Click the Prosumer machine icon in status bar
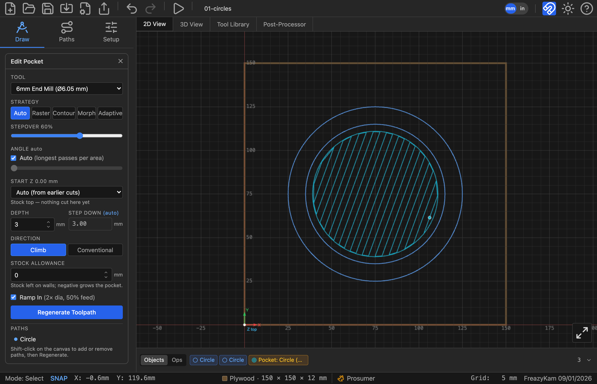This screenshot has height=384, width=597. click(x=341, y=378)
